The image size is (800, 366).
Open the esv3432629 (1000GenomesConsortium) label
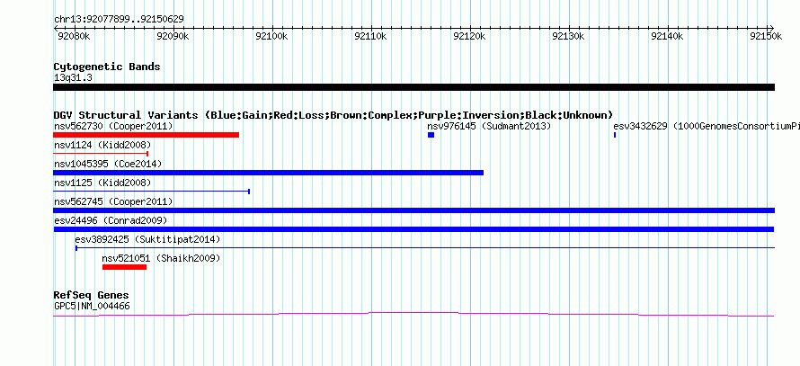[707, 126]
